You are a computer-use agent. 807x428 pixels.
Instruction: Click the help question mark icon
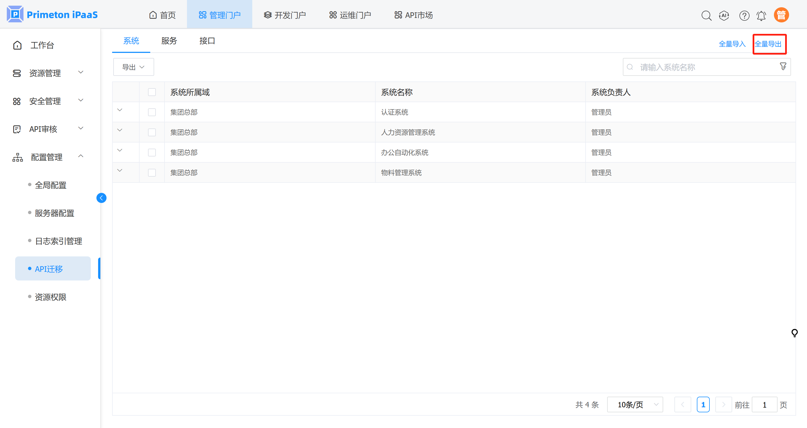(x=744, y=15)
